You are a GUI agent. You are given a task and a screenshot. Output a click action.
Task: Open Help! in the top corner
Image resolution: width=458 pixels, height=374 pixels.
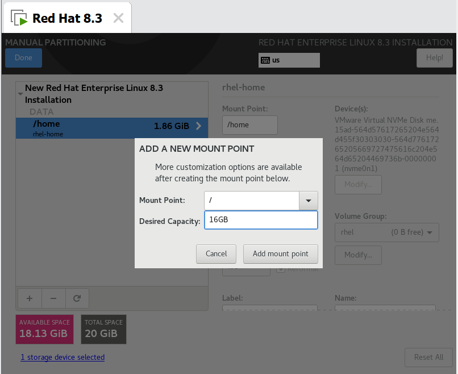(434, 57)
